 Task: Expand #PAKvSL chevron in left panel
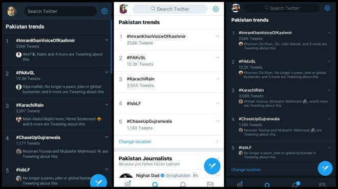(x=107, y=72)
